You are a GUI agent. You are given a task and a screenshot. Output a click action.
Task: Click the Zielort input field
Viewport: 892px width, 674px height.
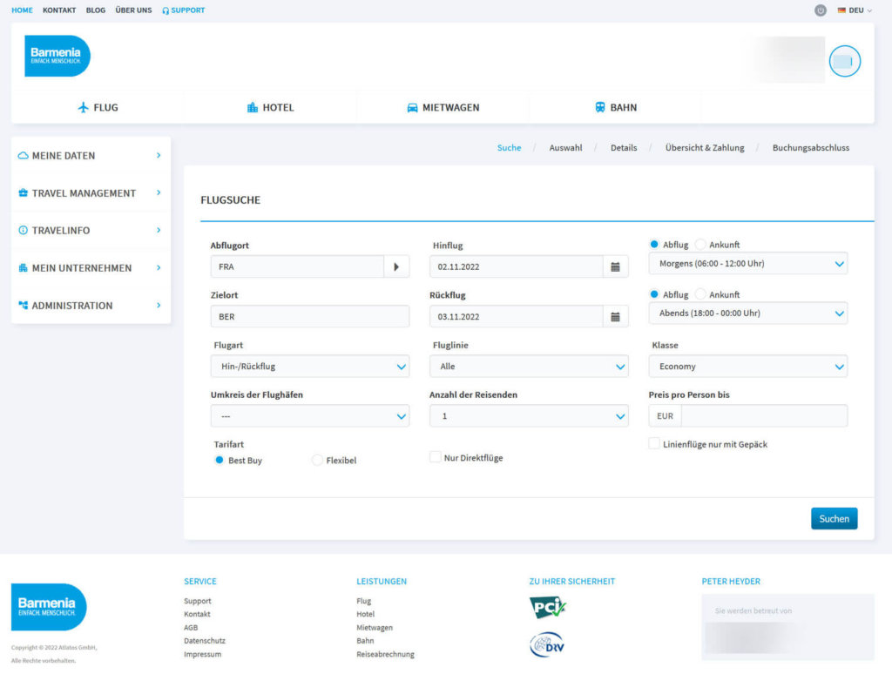point(309,317)
